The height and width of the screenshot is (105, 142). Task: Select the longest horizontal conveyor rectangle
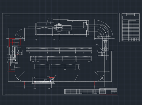59,50
